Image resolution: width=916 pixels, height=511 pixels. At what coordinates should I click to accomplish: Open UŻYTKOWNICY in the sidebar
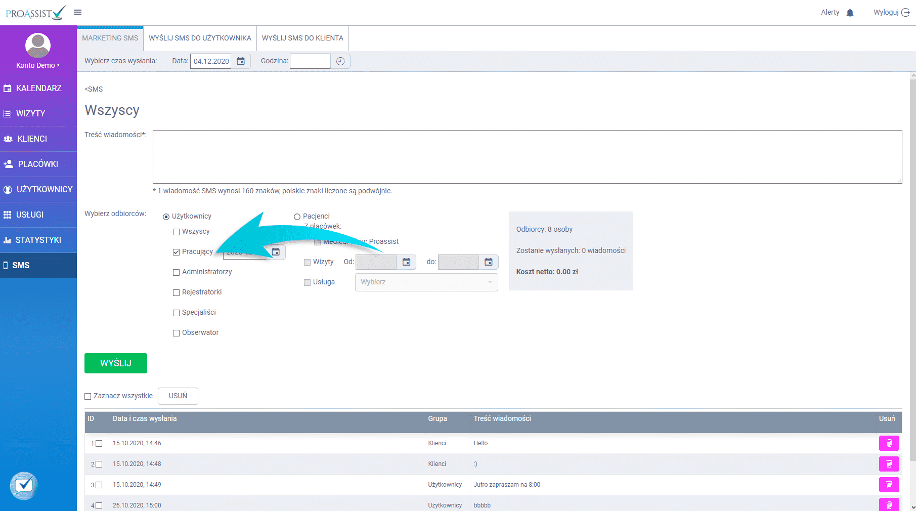(x=38, y=189)
